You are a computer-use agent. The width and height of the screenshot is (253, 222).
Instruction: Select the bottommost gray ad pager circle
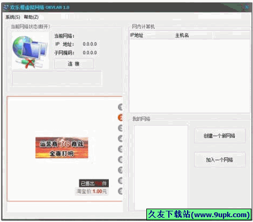click(121, 191)
